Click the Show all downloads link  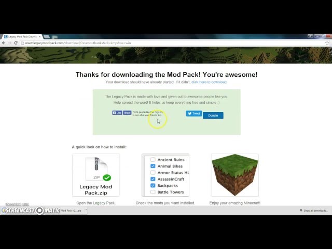point(315,211)
